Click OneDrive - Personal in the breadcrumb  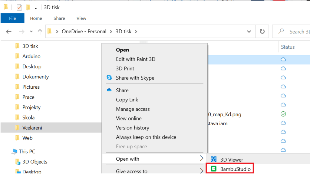pos(84,31)
